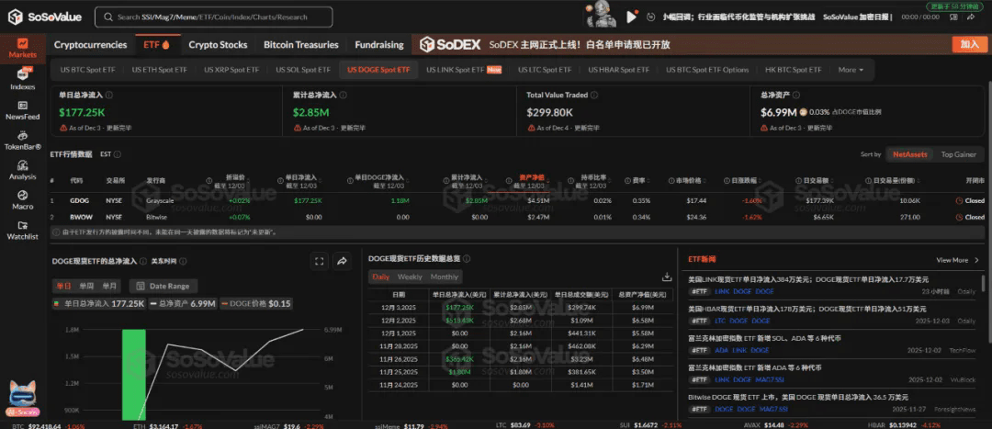The image size is (992, 429).
Task: Open the Analysis sidebar section
Action: [22, 170]
